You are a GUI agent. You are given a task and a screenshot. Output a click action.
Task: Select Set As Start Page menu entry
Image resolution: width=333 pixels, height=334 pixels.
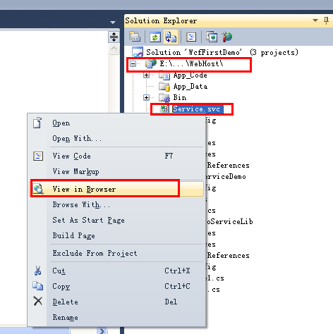click(88, 221)
